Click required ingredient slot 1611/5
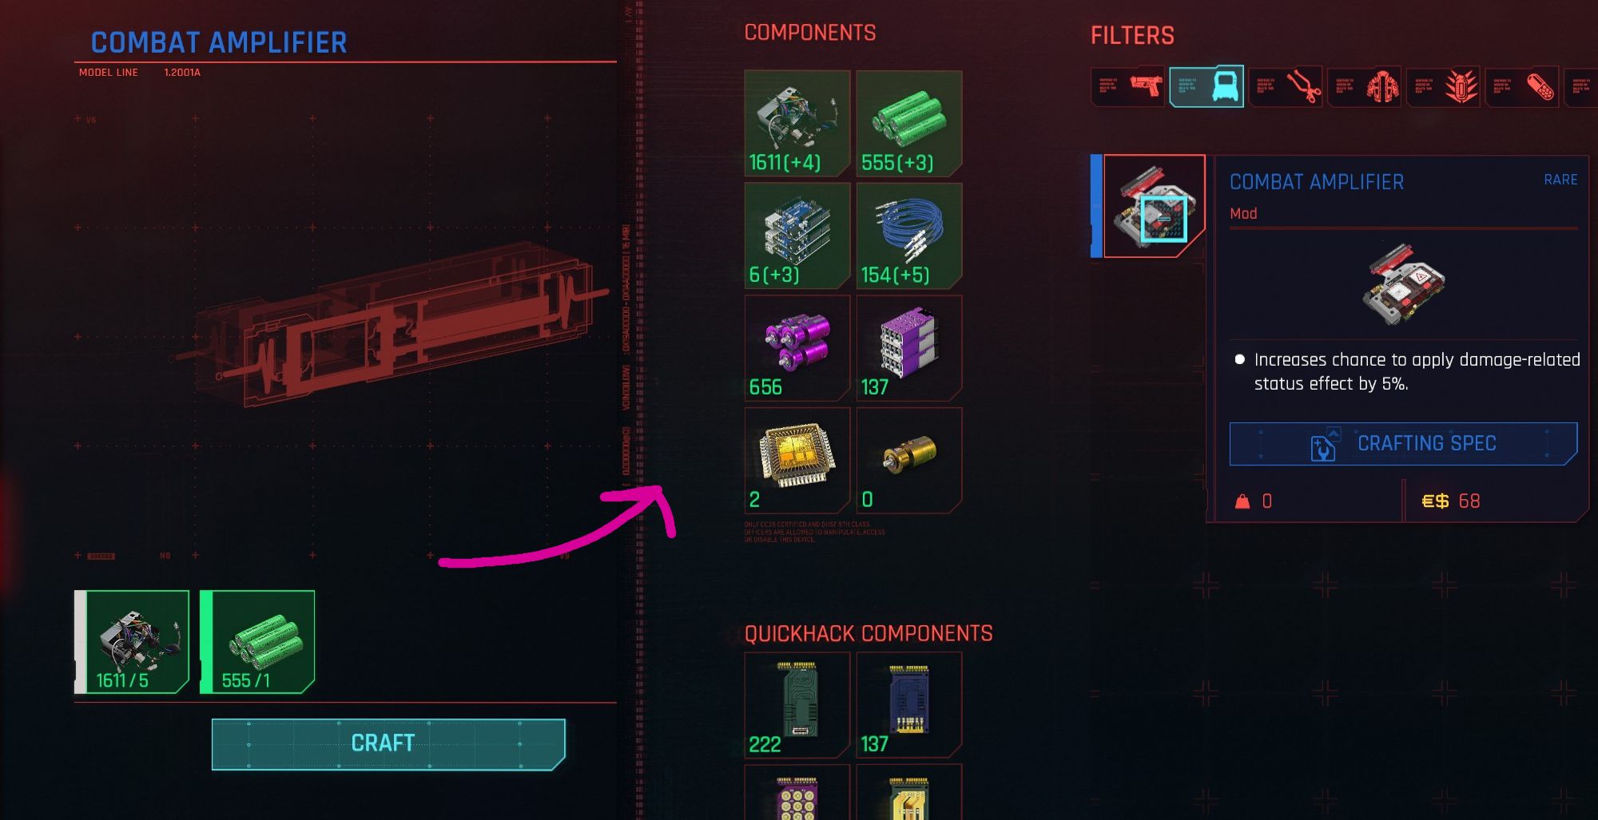Screen dimensions: 1598x820 coord(132,642)
